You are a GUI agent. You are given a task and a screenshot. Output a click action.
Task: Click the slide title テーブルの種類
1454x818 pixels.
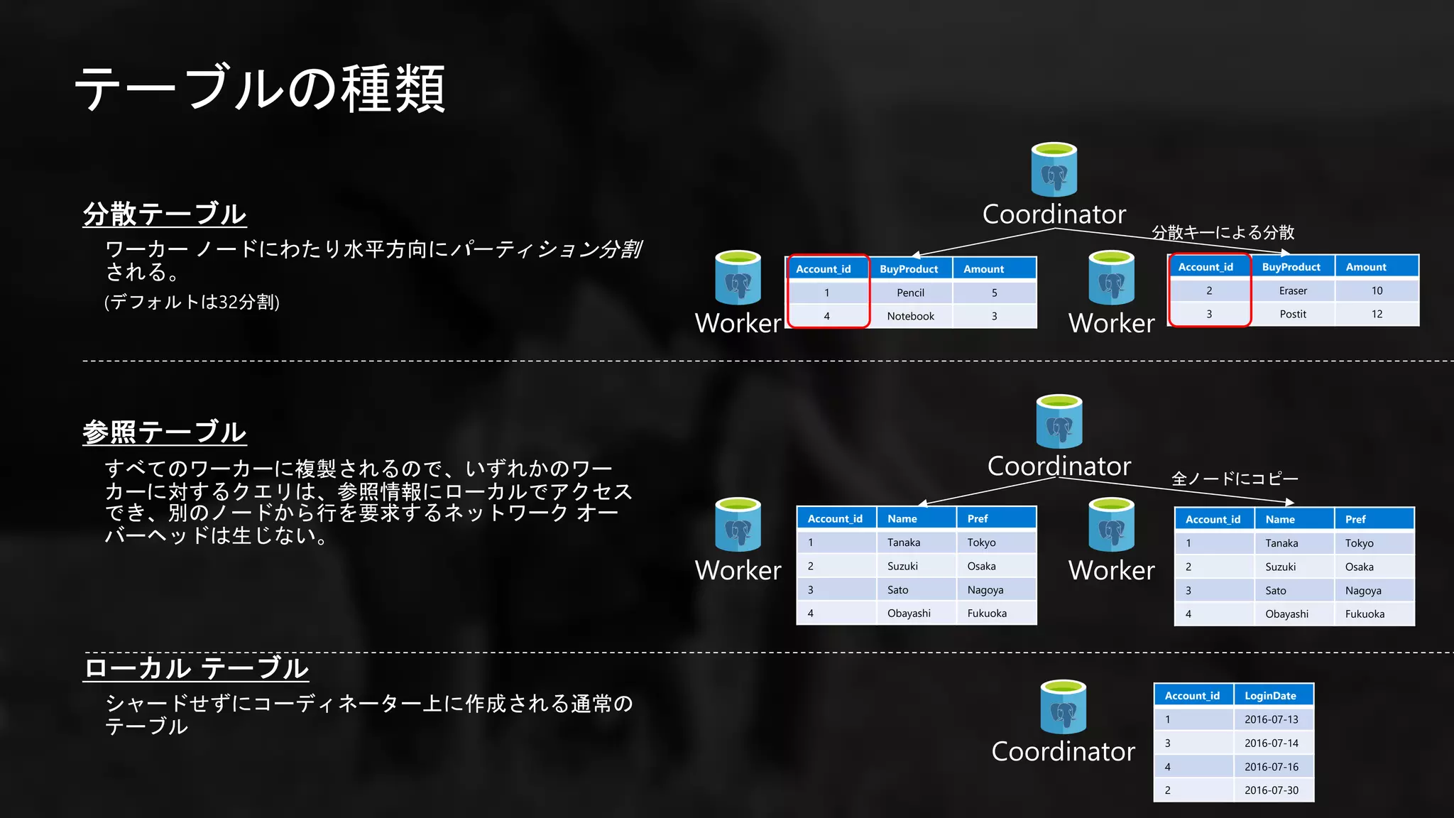pos(260,89)
